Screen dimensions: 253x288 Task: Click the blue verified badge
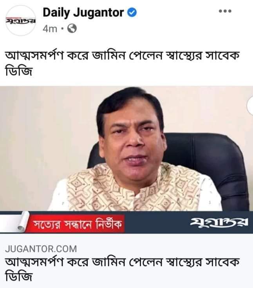point(132,13)
